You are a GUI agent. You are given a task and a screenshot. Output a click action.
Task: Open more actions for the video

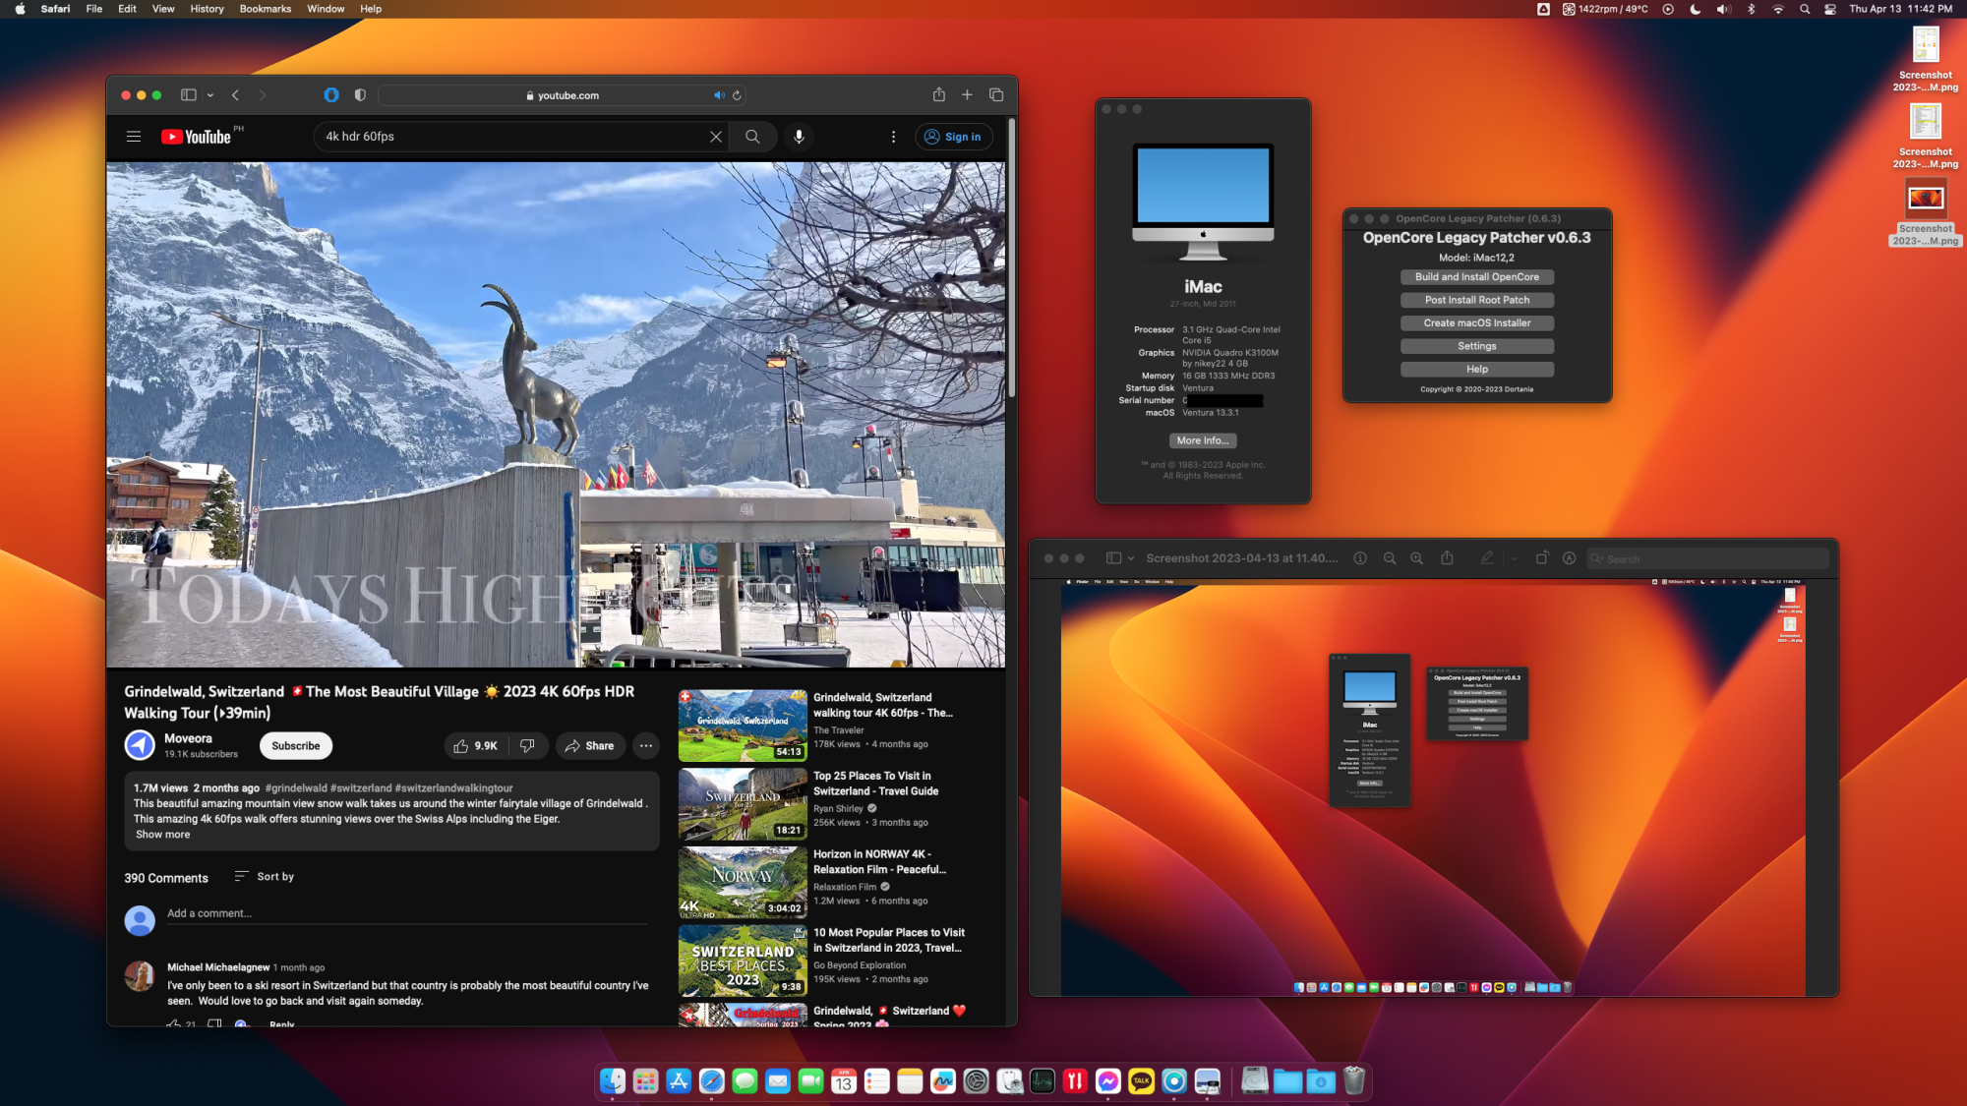[646, 746]
